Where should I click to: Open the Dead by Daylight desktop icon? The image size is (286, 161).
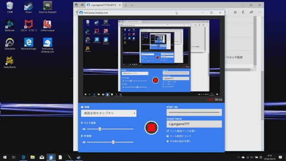[48, 8]
